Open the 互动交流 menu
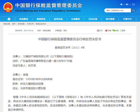 [93, 19]
